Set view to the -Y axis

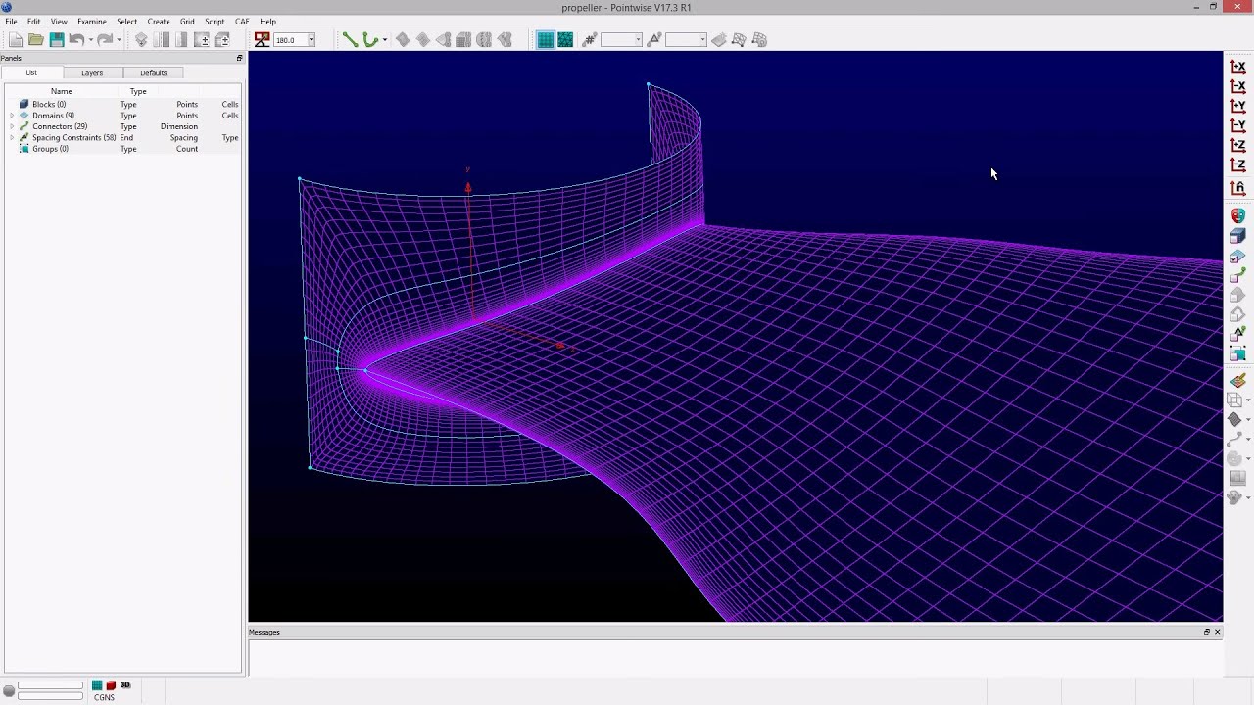1238,125
